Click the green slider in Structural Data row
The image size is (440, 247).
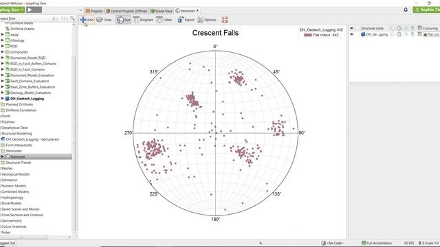click(x=412, y=28)
